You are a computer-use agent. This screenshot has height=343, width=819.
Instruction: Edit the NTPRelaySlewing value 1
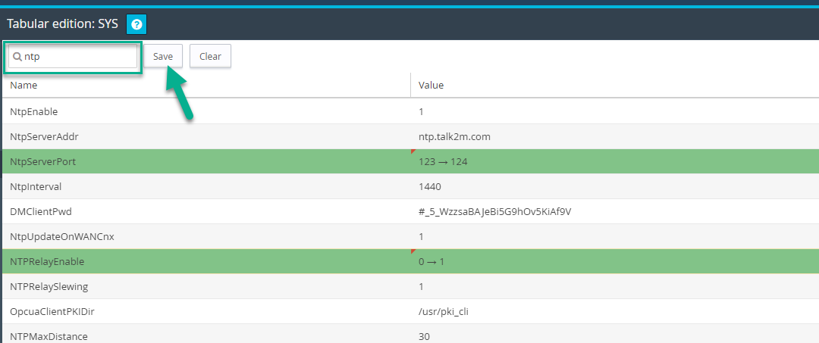point(421,287)
